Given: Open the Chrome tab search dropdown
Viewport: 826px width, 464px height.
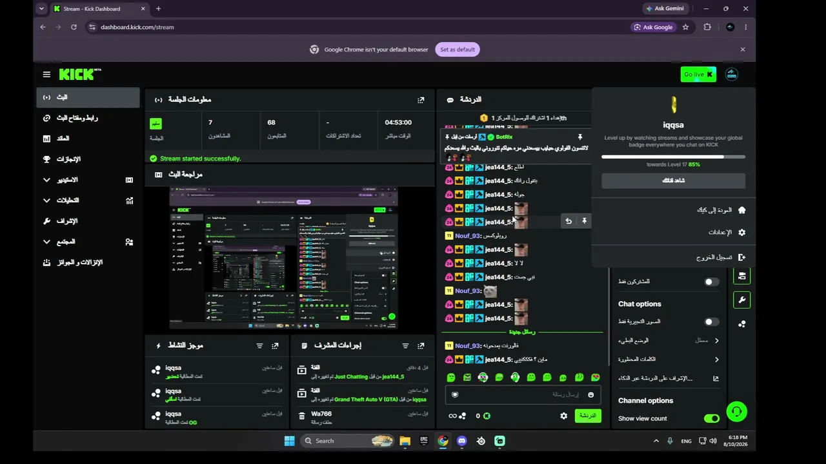Looking at the screenshot, I should 41,9.
